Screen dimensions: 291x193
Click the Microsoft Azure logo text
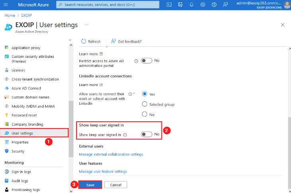click(33, 5)
